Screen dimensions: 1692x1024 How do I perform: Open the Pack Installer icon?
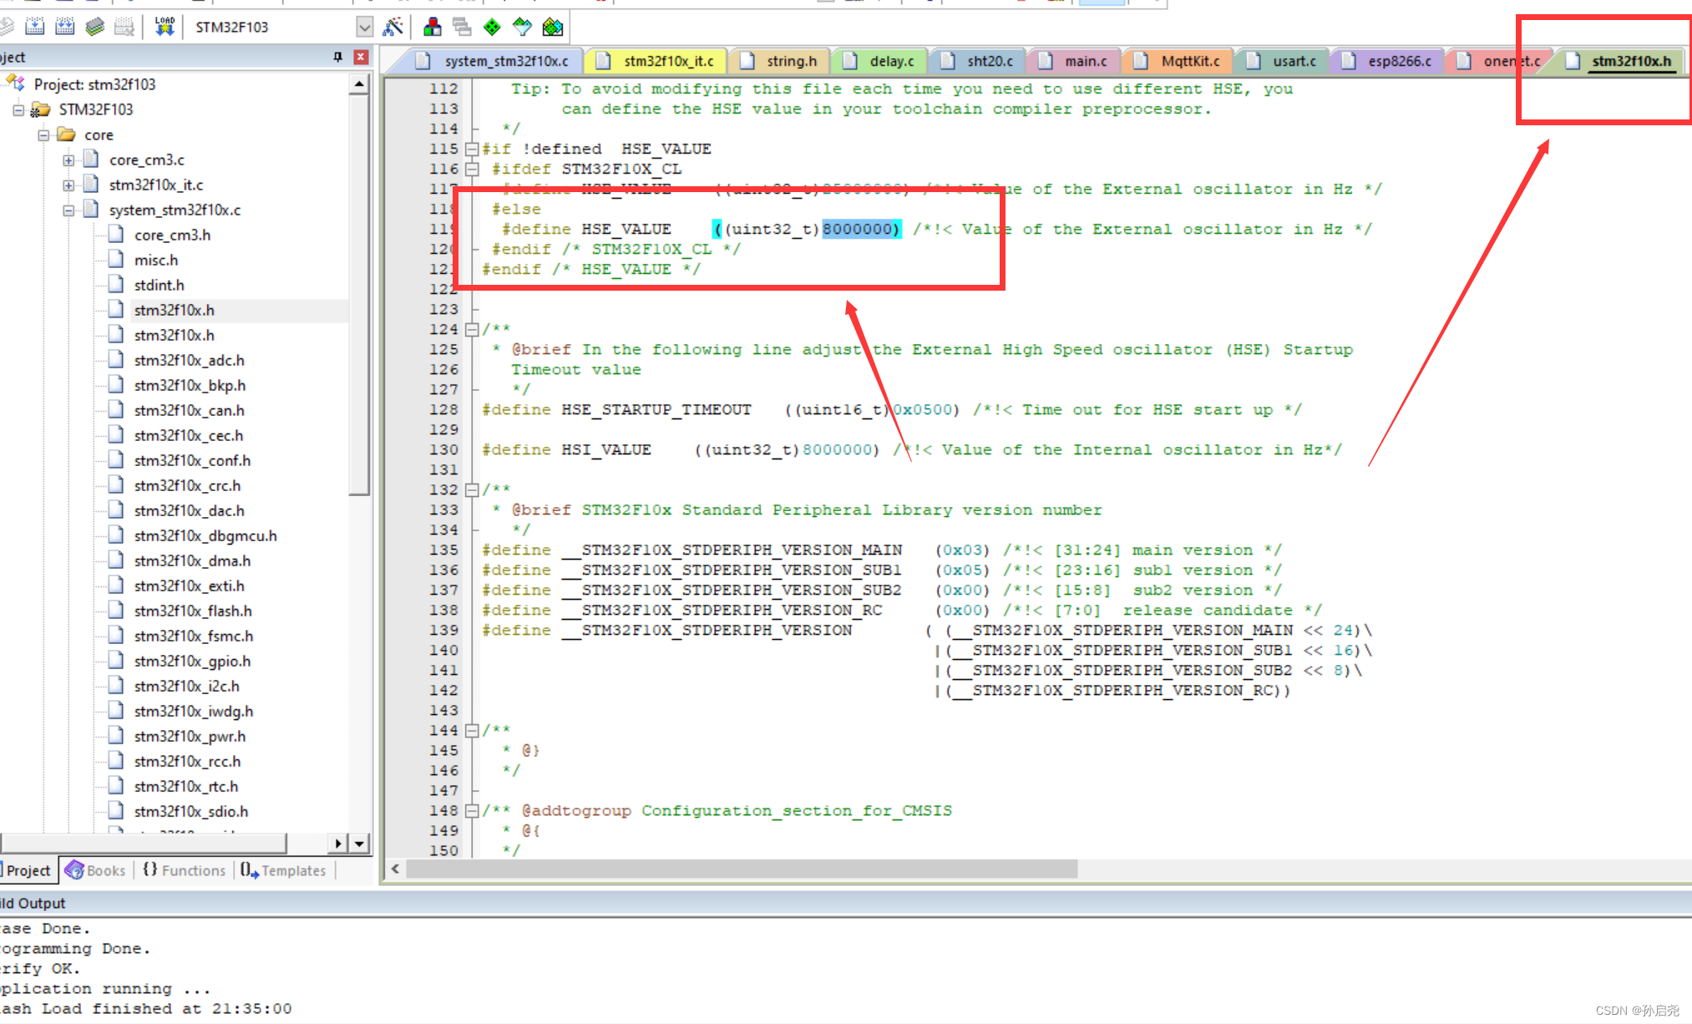pyautogui.click(x=552, y=27)
